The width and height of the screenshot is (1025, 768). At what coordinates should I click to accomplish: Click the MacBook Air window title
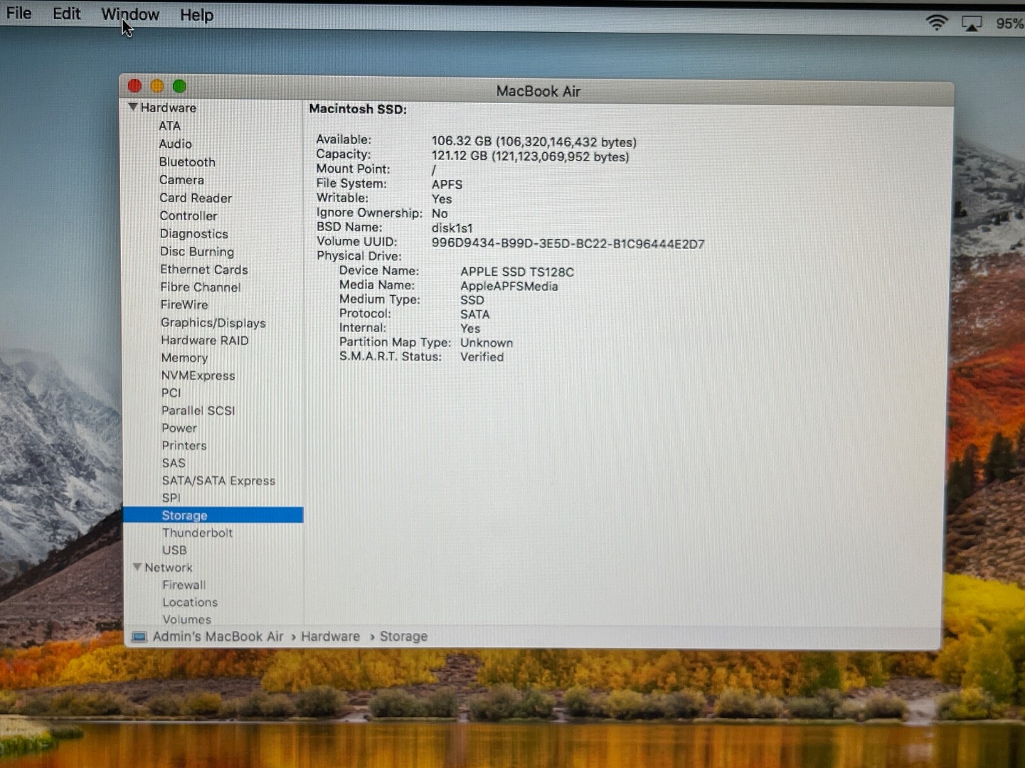click(x=538, y=91)
